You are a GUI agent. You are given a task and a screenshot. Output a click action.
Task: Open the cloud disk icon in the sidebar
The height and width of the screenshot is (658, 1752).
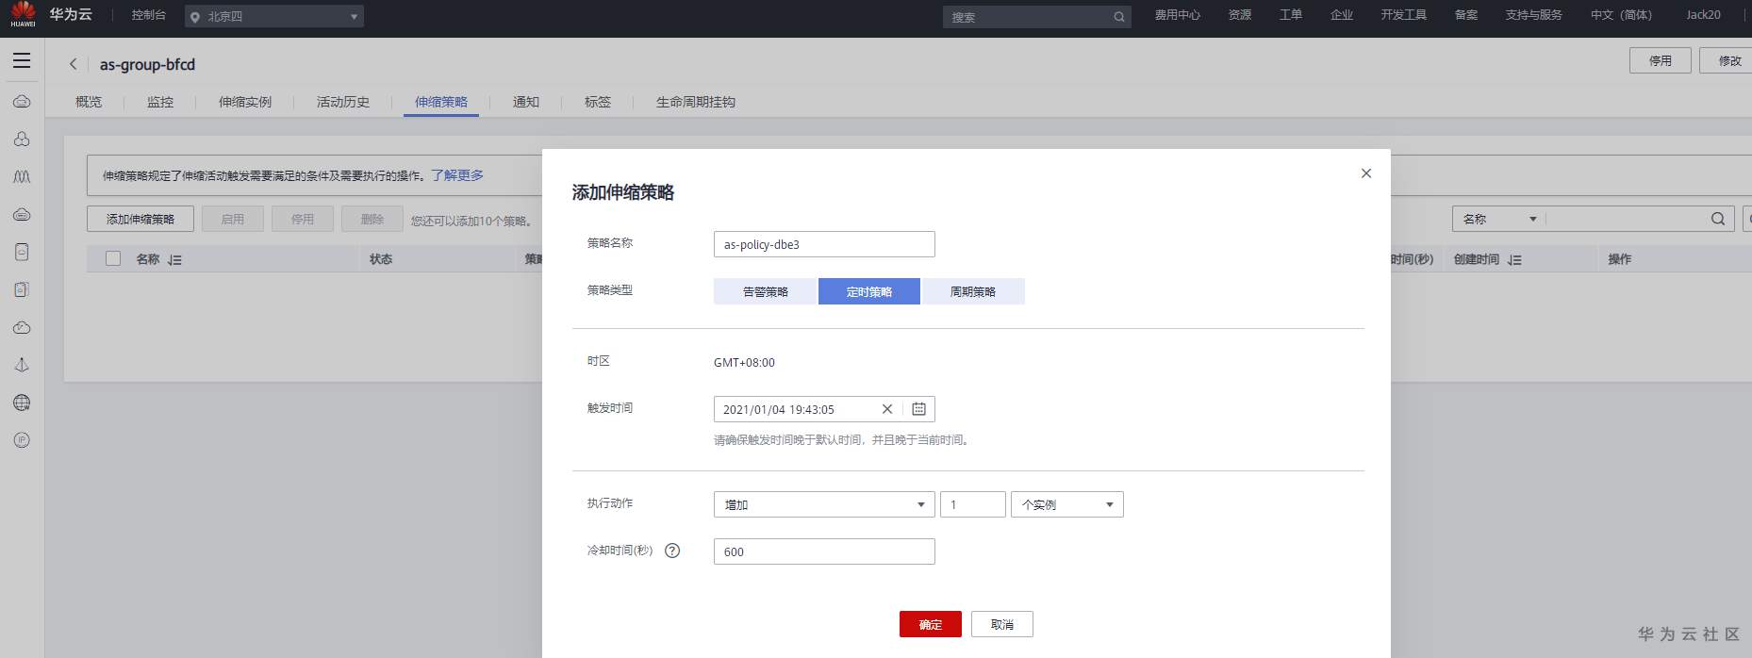(22, 214)
